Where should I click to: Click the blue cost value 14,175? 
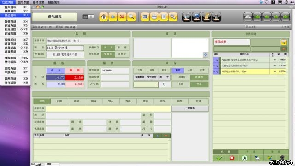(55, 77)
